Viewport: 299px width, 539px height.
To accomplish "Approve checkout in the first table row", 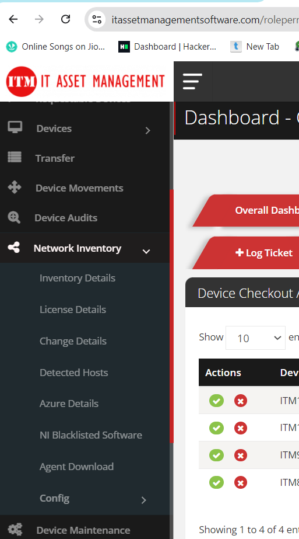I will tap(216, 401).
